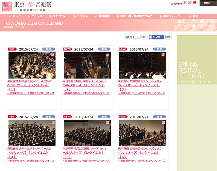The width and height of the screenshot is (217, 171).
Task: Open the ベルリオーズ《レクイエム》【2】 link
Action: 84,87
